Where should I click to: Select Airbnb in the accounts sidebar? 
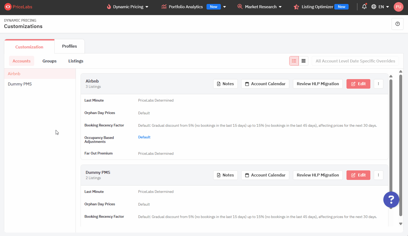[x=40, y=74]
